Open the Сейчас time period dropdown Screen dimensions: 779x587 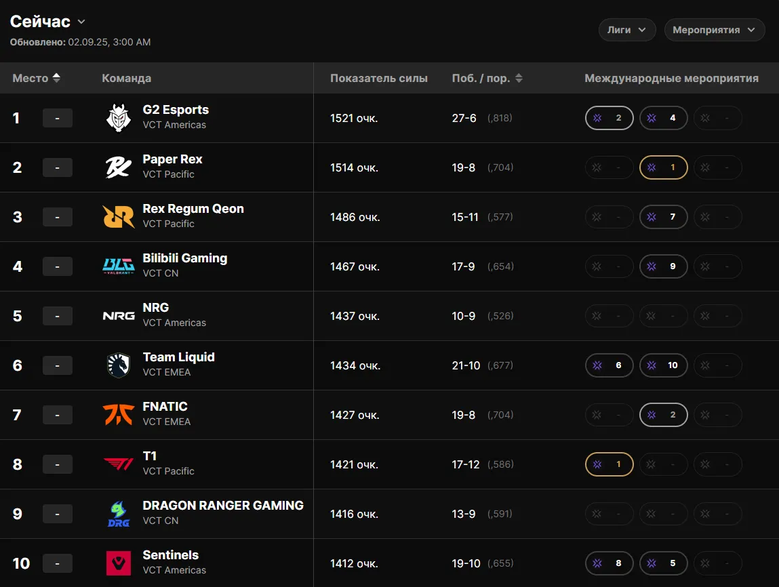(x=47, y=22)
